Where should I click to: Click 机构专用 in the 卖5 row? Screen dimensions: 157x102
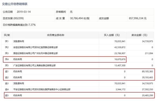(x=18, y=95)
